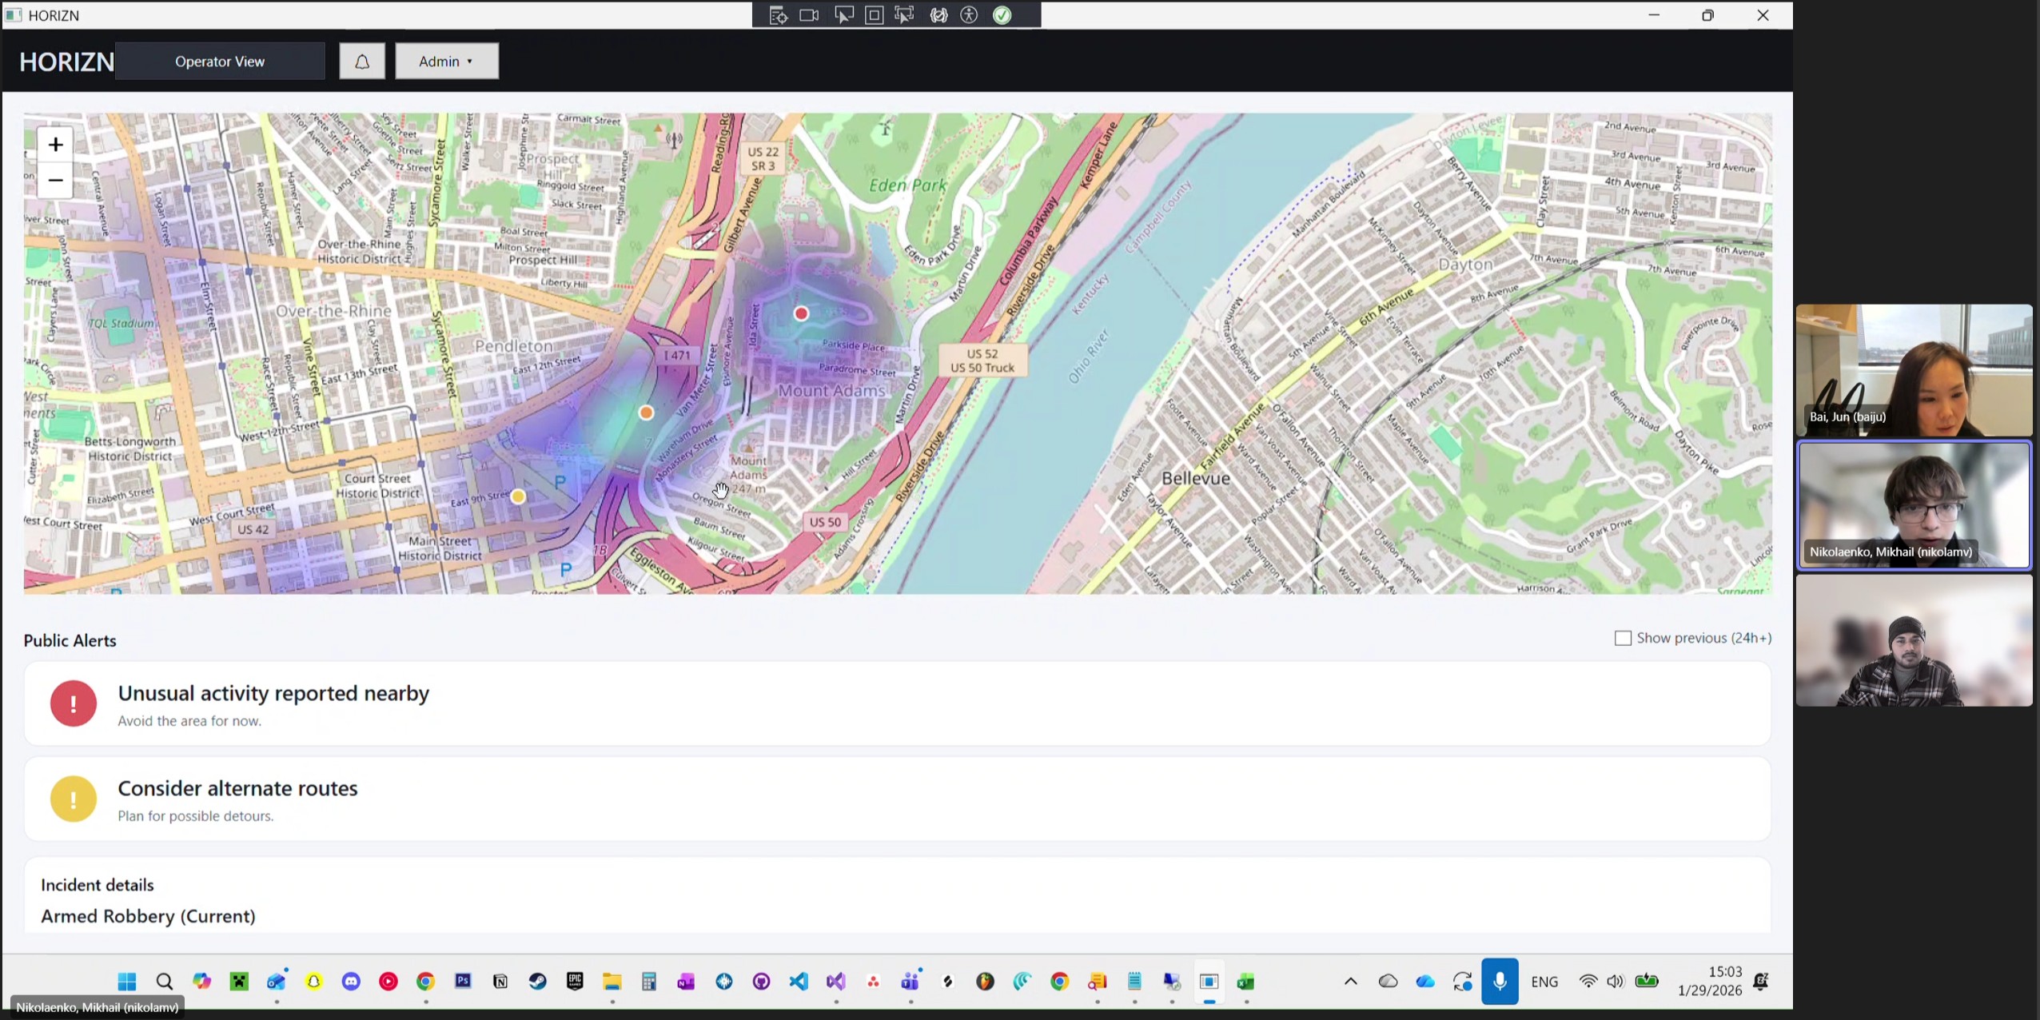This screenshot has height=1020, width=2040.
Task: Select the yellow incident marker on East 9th Street
Action: point(518,497)
